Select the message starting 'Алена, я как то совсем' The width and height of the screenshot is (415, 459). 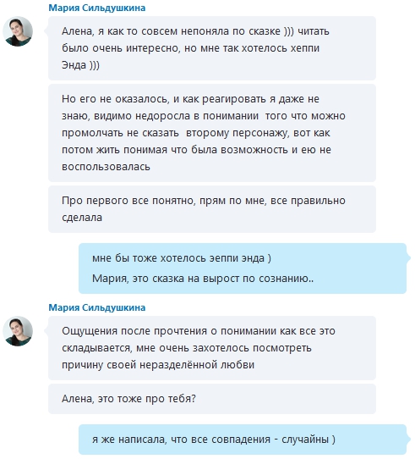point(212,48)
